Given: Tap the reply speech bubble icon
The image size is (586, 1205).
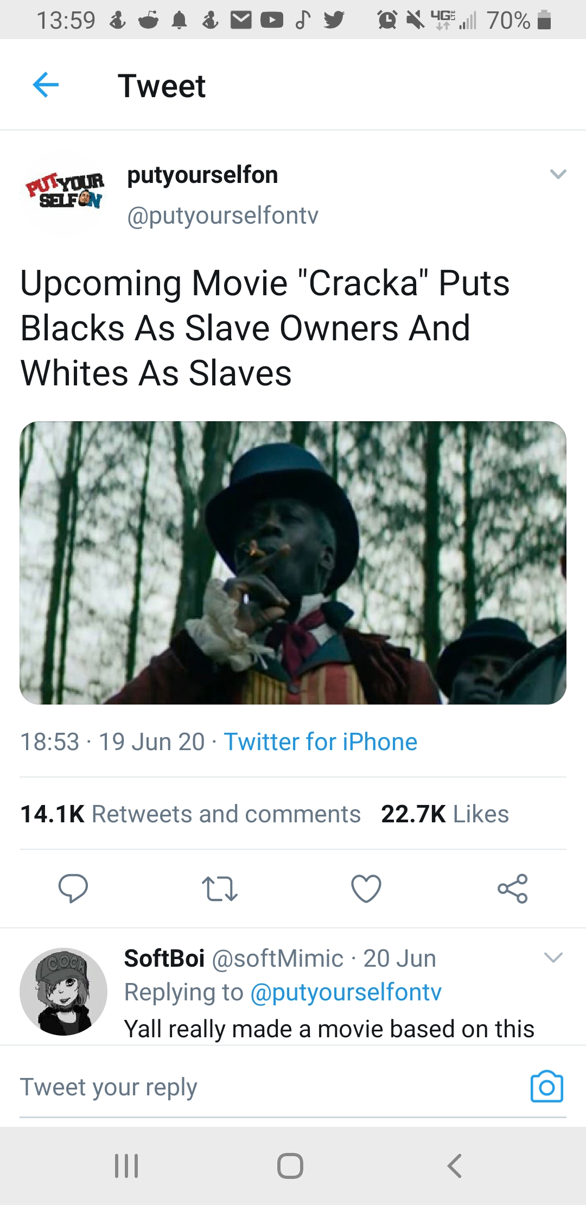Looking at the screenshot, I should 73,889.
